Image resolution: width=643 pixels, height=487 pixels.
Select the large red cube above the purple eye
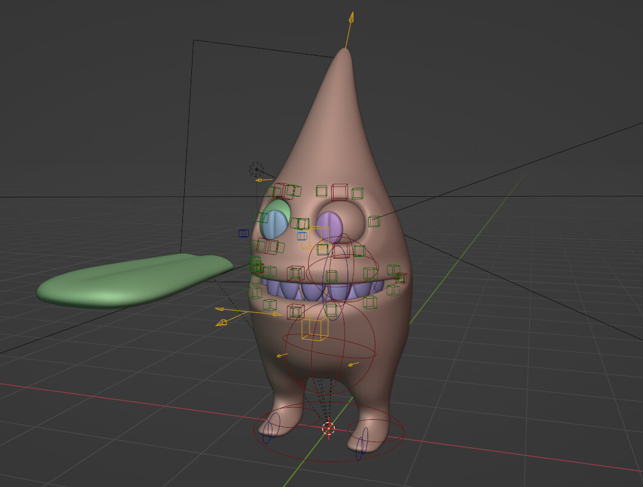[340, 192]
